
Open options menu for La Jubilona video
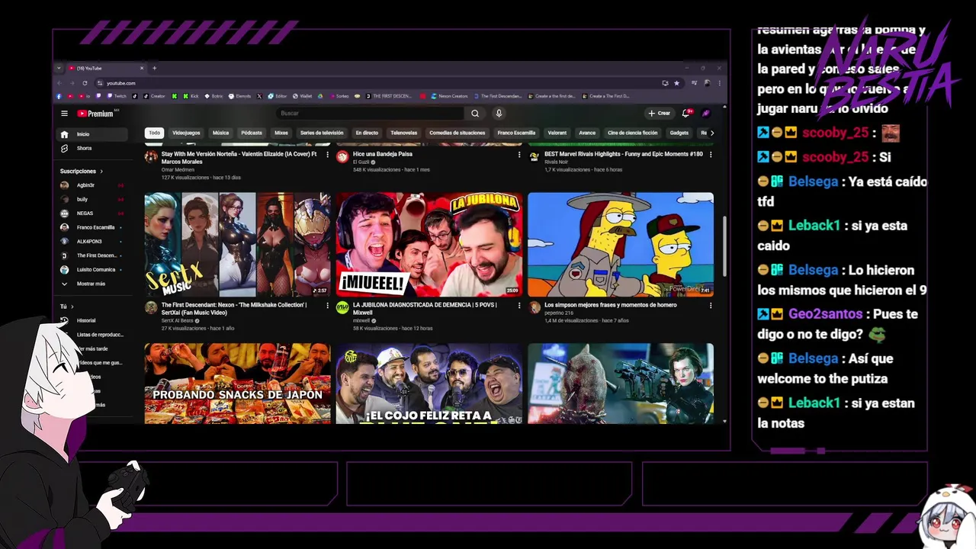(x=519, y=306)
